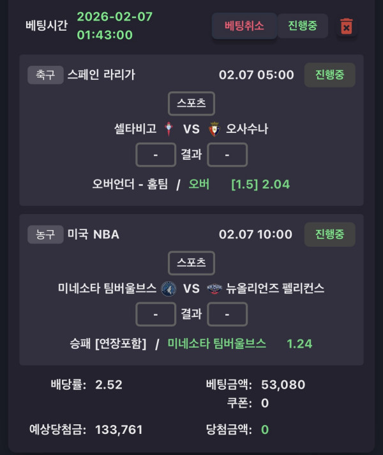383x455 pixels.
Task: Click the Minnesota Timberwolves logo
Action: point(169,288)
